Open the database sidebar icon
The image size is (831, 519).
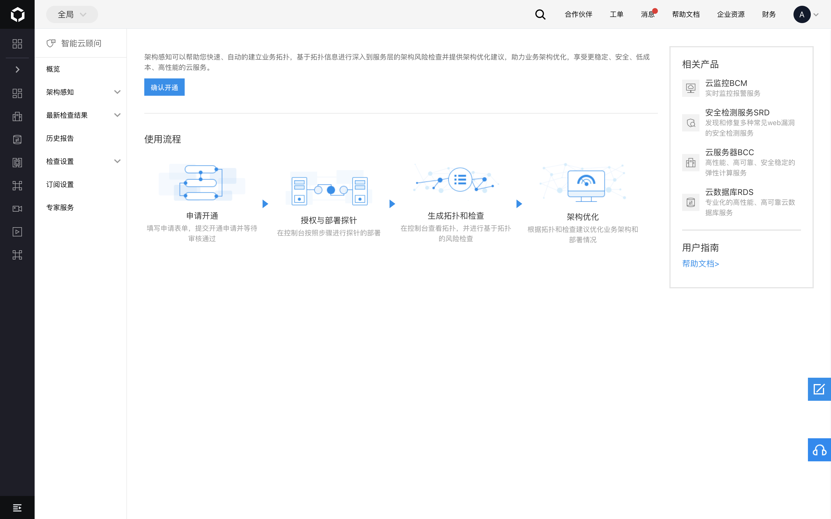coord(17,139)
